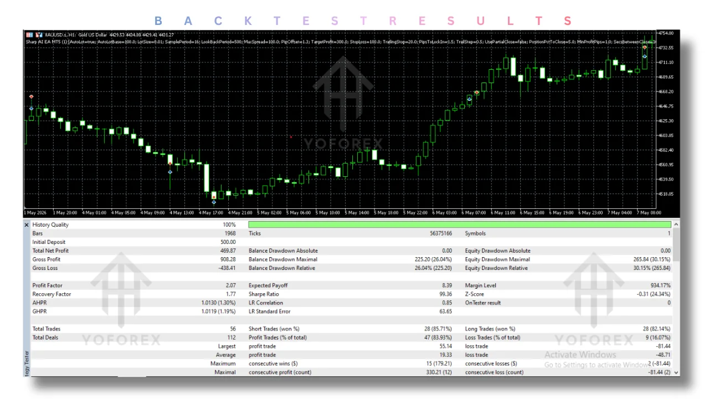Click the 7 May 08:00 time axis label
The width and height of the screenshot is (709, 399).
649,212
